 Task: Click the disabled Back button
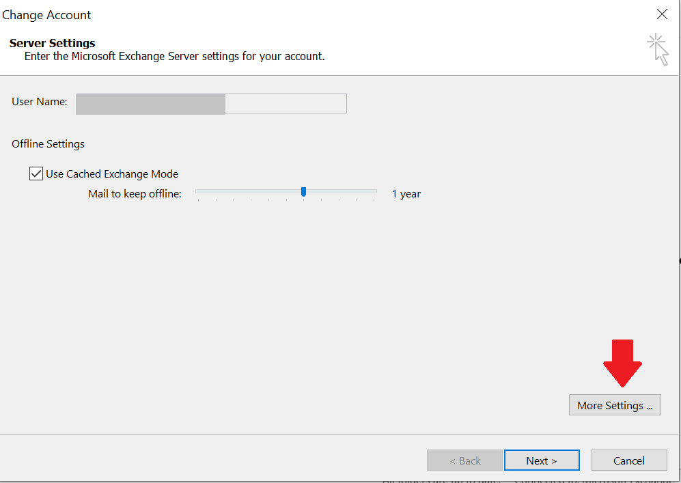(464, 460)
